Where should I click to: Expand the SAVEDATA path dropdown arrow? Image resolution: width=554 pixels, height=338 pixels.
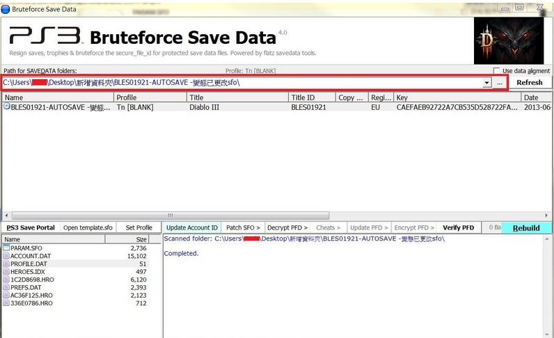[486, 83]
